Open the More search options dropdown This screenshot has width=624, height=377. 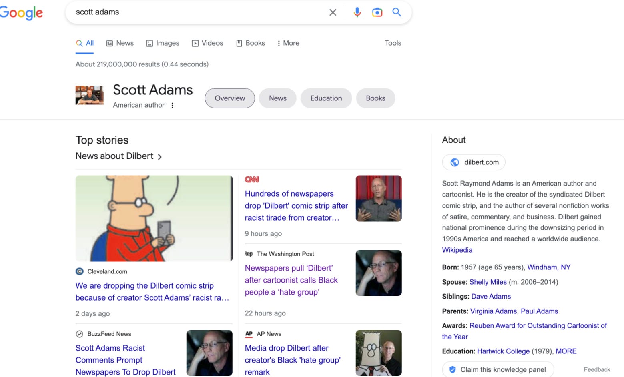(288, 43)
